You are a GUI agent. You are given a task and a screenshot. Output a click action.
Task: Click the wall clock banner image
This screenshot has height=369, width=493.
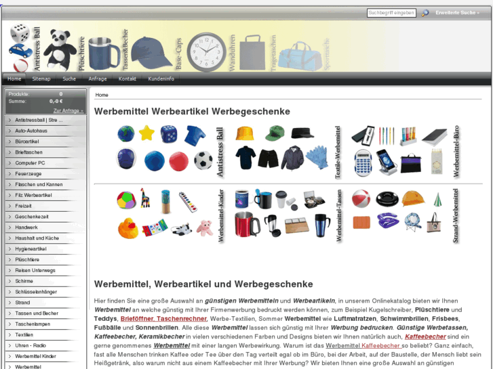pyautogui.click(x=206, y=52)
